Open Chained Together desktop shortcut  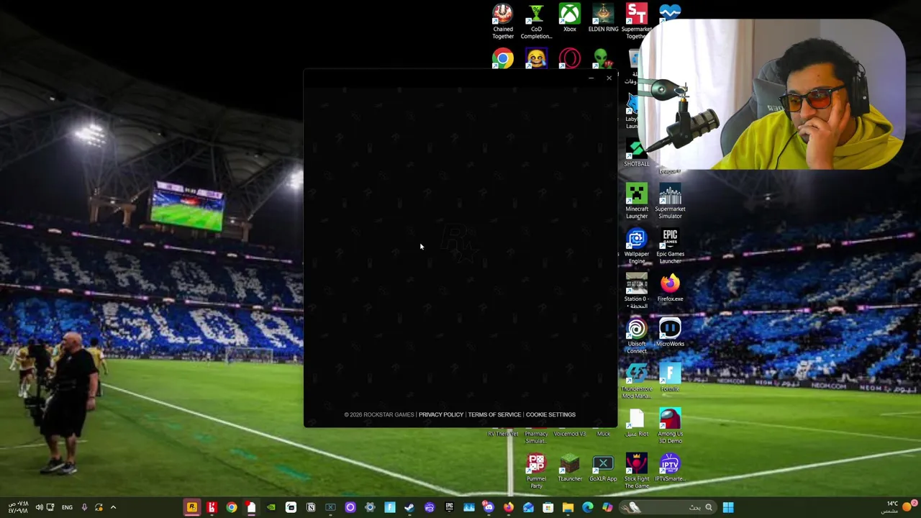[503, 22]
